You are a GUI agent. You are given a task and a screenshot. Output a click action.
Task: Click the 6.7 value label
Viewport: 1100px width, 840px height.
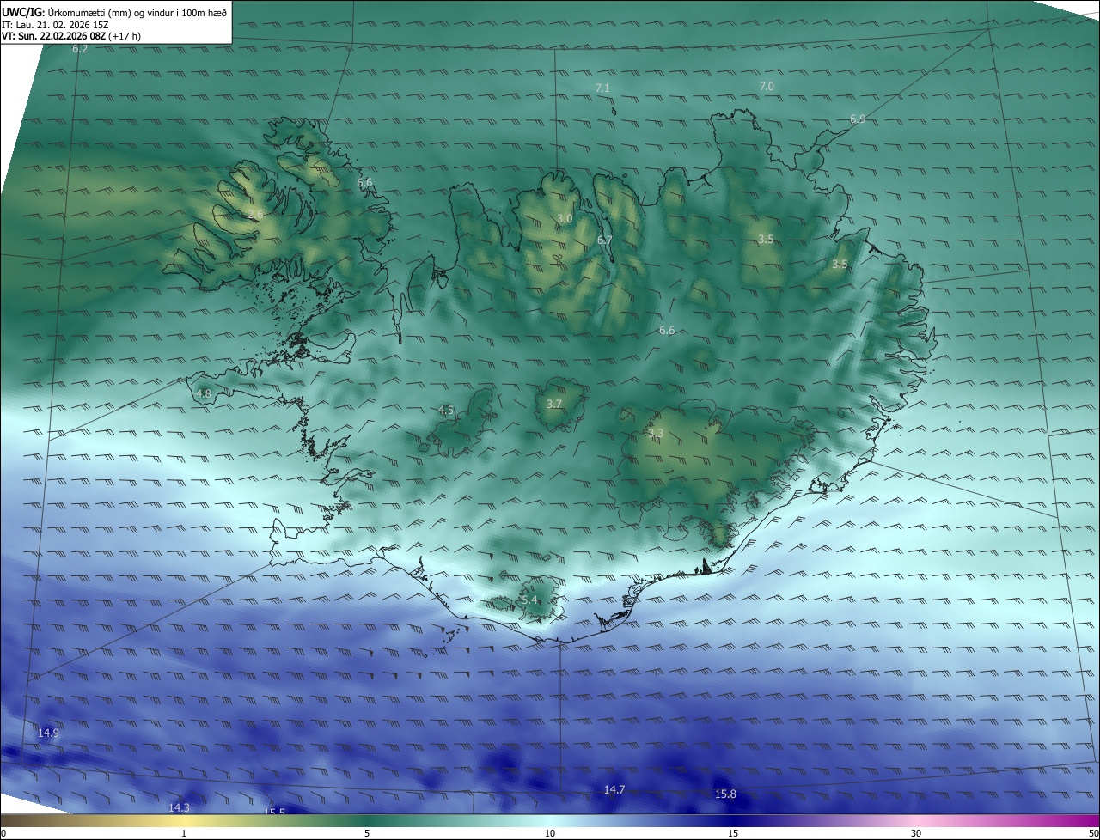point(605,240)
